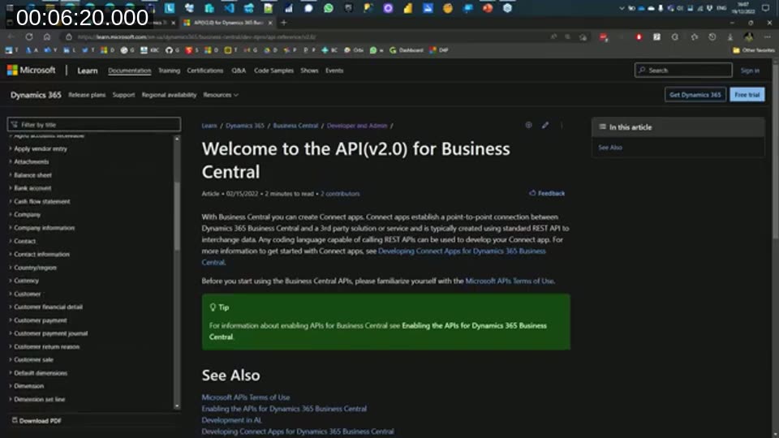Open Documentation nav item
This screenshot has height=438, width=779.
[x=129, y=71]
